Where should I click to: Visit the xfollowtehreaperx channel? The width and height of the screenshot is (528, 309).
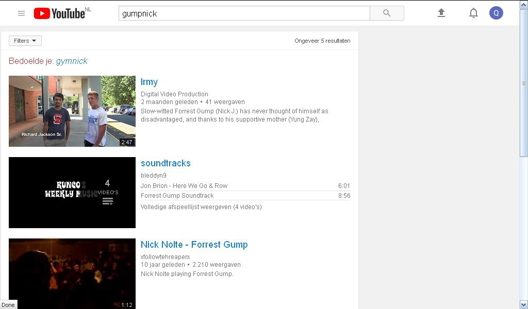point(166,257)
